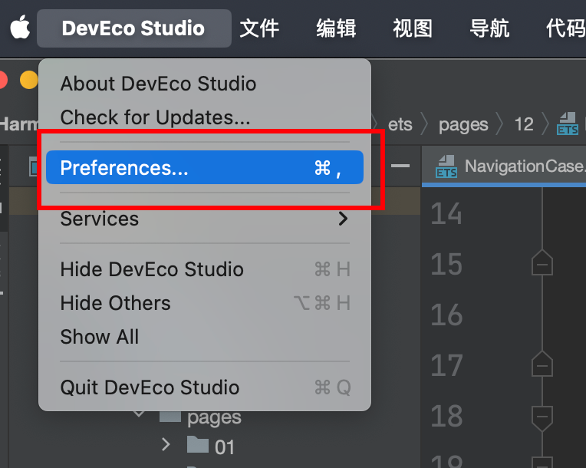Click the pages breadcrumb segment
Screen dimensions: 586x468
click(463, 125)
